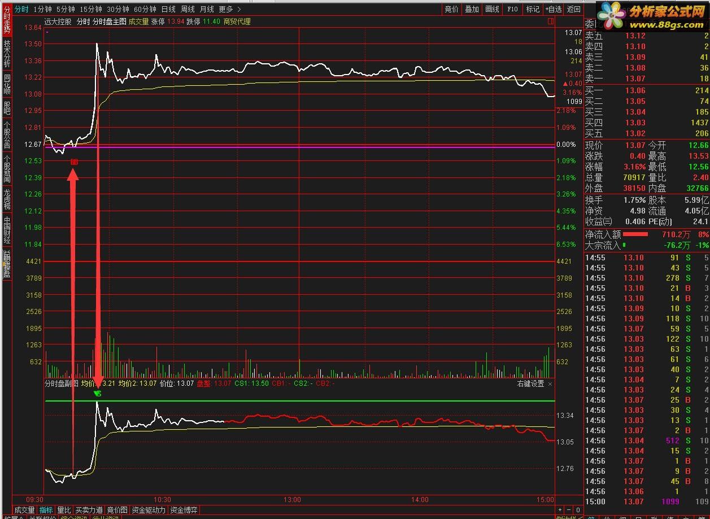The image size is (710, 519).
Task: Click the 竞价 toolbar button
Action: point(451,9)
